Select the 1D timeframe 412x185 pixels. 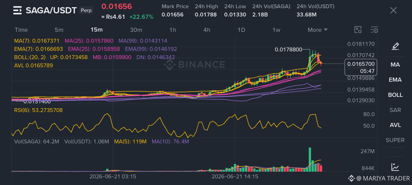[x=241, y=30]
